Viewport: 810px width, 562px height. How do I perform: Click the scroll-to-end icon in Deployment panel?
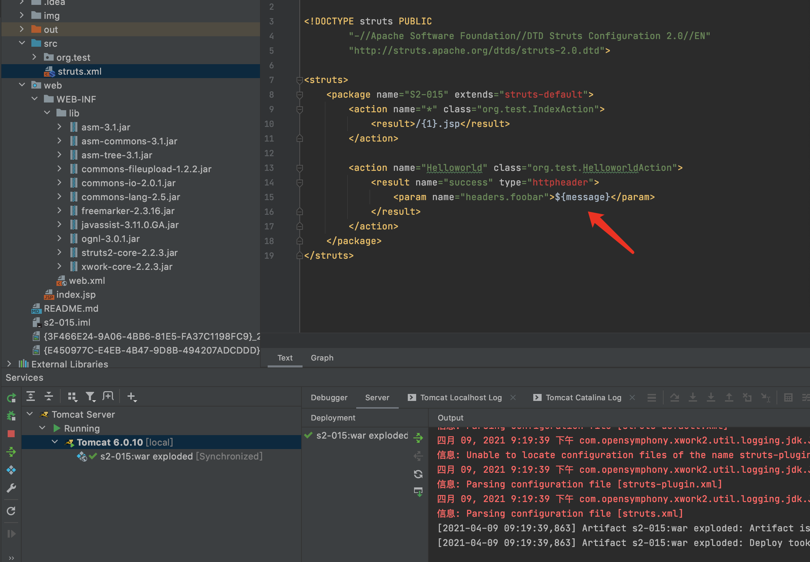(x=418, y=492)
